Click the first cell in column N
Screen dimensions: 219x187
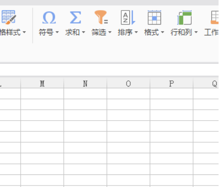[x=85, y=94]
